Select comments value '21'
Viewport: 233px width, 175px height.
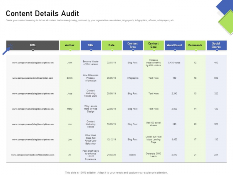[x=195, y=155]
